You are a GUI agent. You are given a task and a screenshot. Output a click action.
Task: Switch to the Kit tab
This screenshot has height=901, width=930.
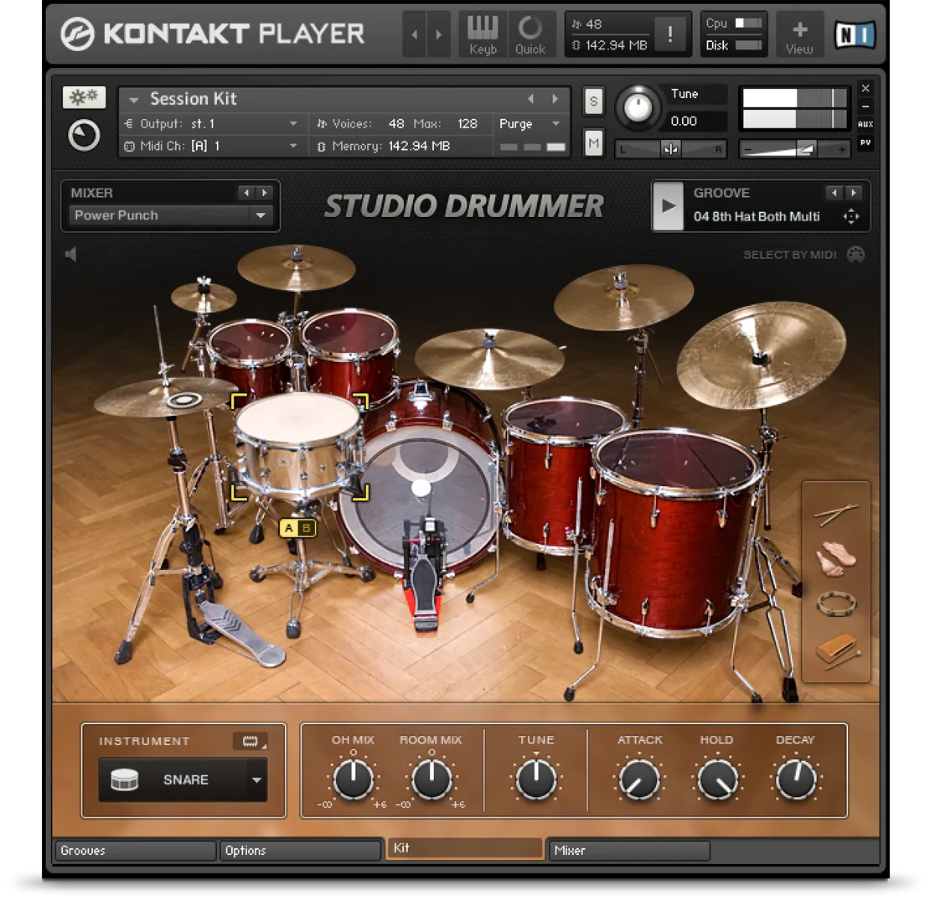[x=464, y=848]
